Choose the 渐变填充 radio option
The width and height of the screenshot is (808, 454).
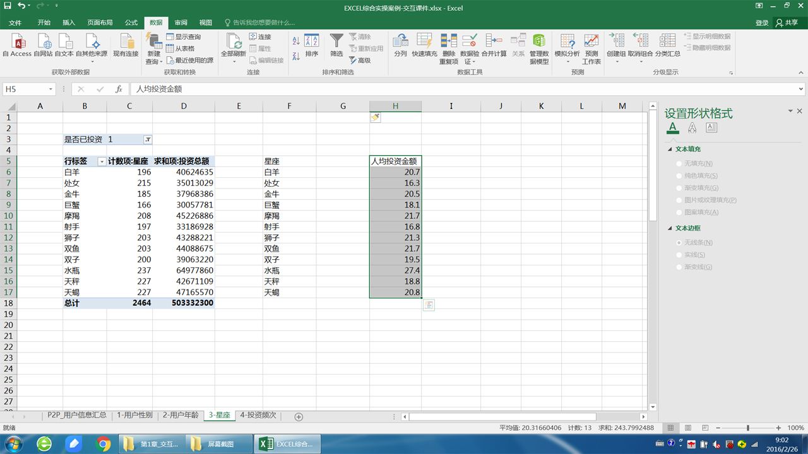coord(679,188)
